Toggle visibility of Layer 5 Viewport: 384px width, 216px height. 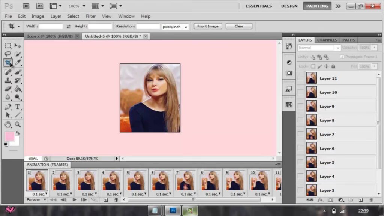(x=301, y=162)
